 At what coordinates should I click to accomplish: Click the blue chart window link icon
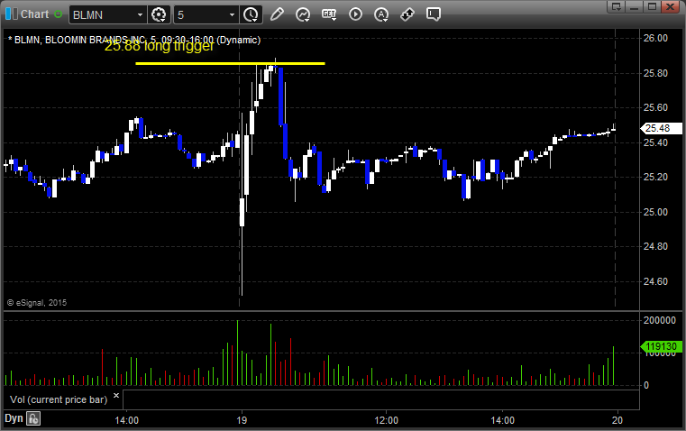click(12, 14)
